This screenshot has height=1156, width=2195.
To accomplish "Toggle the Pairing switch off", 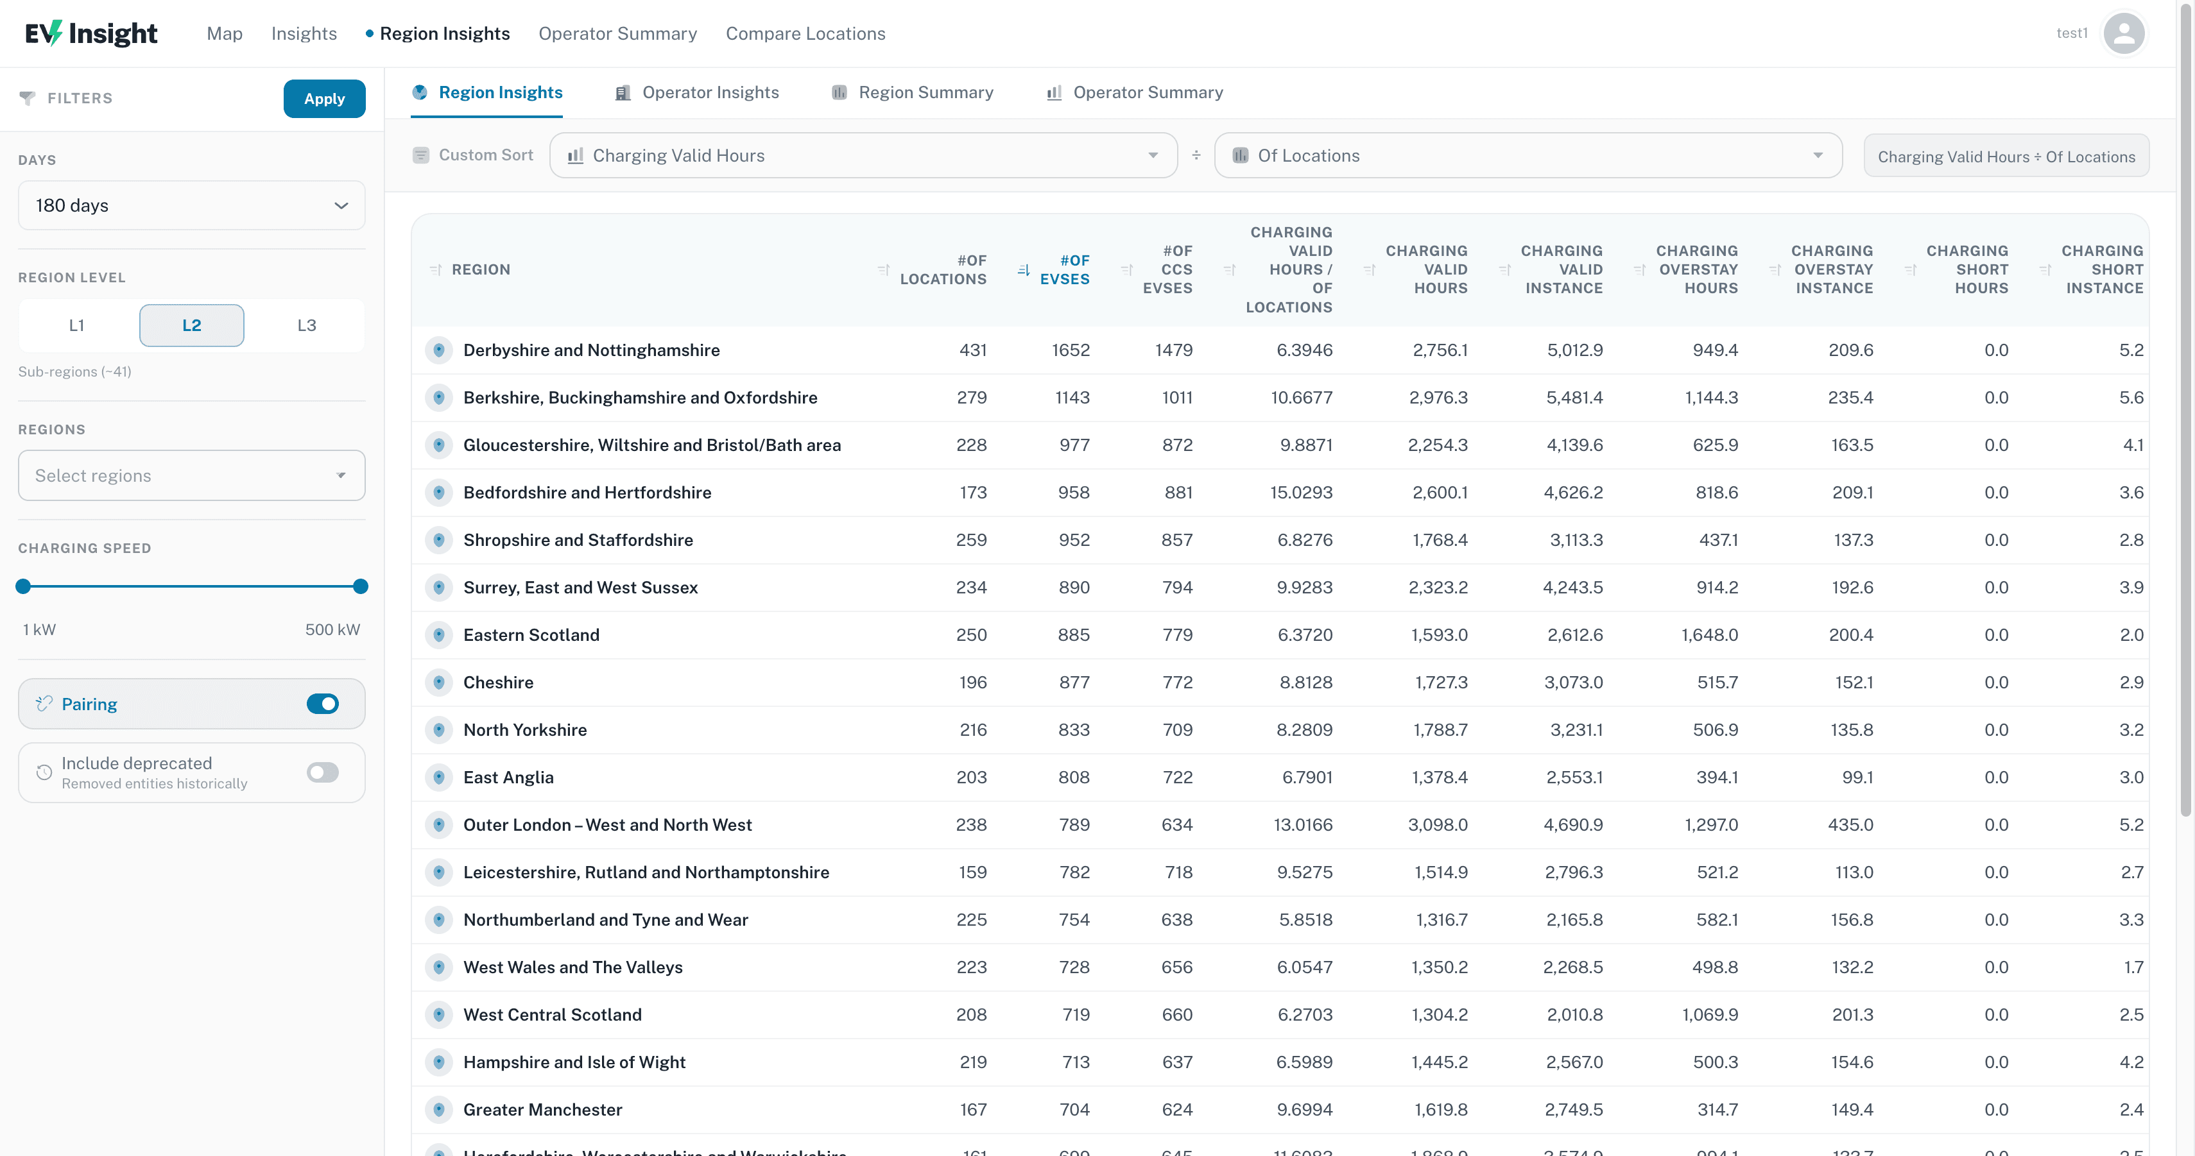I will 323,704.
